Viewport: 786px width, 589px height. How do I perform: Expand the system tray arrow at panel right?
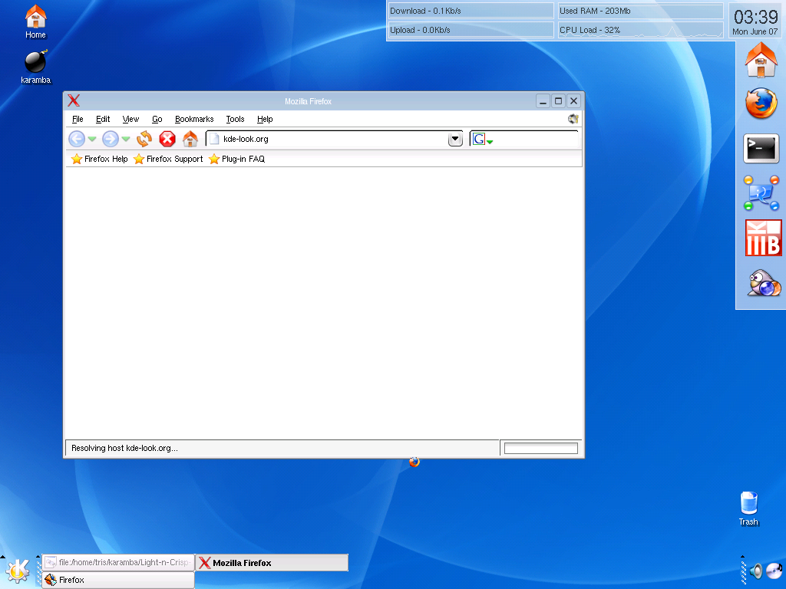point(742,556)
